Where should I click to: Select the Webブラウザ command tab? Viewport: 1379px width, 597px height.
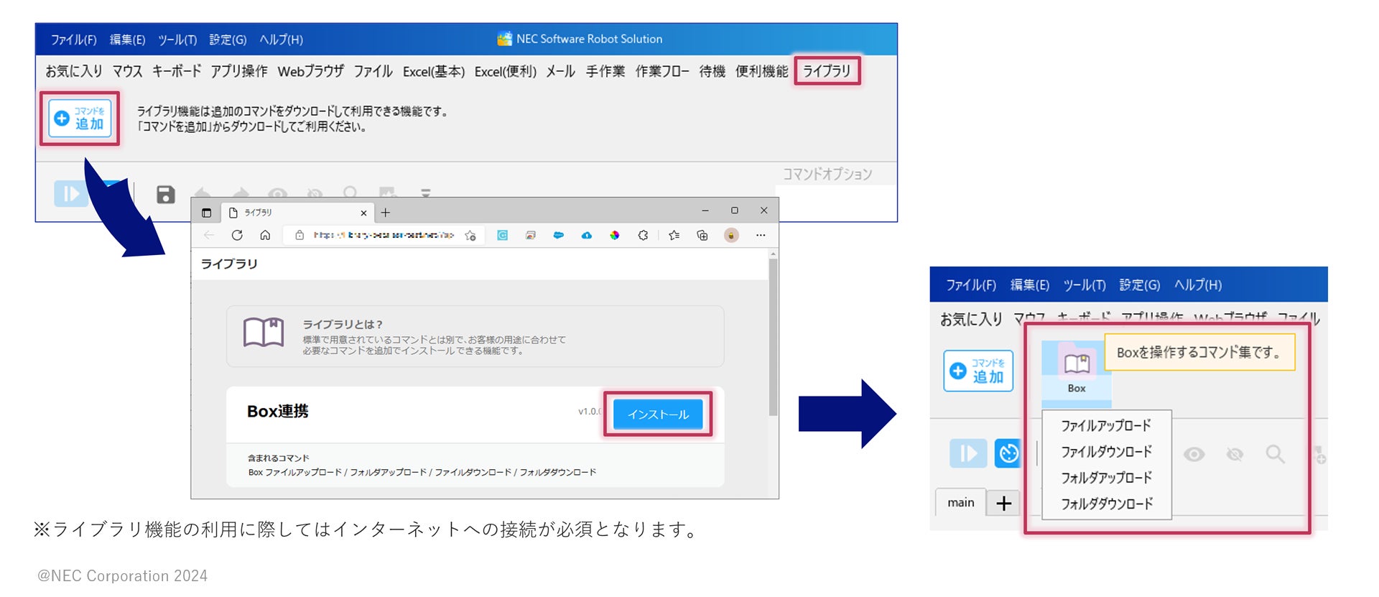click(x=310, y=71)
